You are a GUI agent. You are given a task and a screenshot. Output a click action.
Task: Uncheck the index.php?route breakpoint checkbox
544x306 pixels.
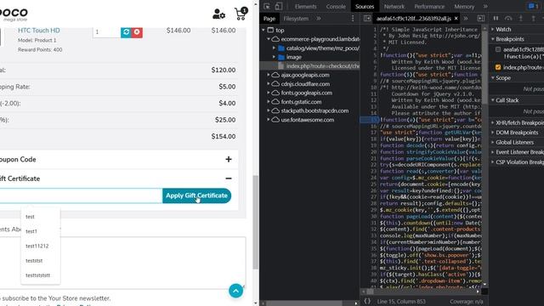[498, 67]
